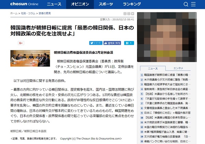Open the hamburger menu icon
The height and width of the screenshot is (144, 205).
[198, 4]
